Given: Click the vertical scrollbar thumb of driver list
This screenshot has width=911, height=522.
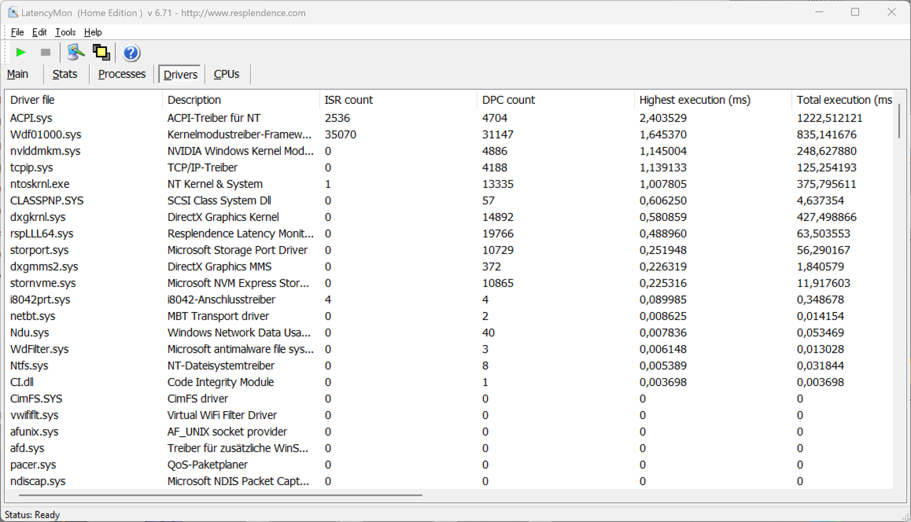Looking at the screenshot, I should point(899,121).
